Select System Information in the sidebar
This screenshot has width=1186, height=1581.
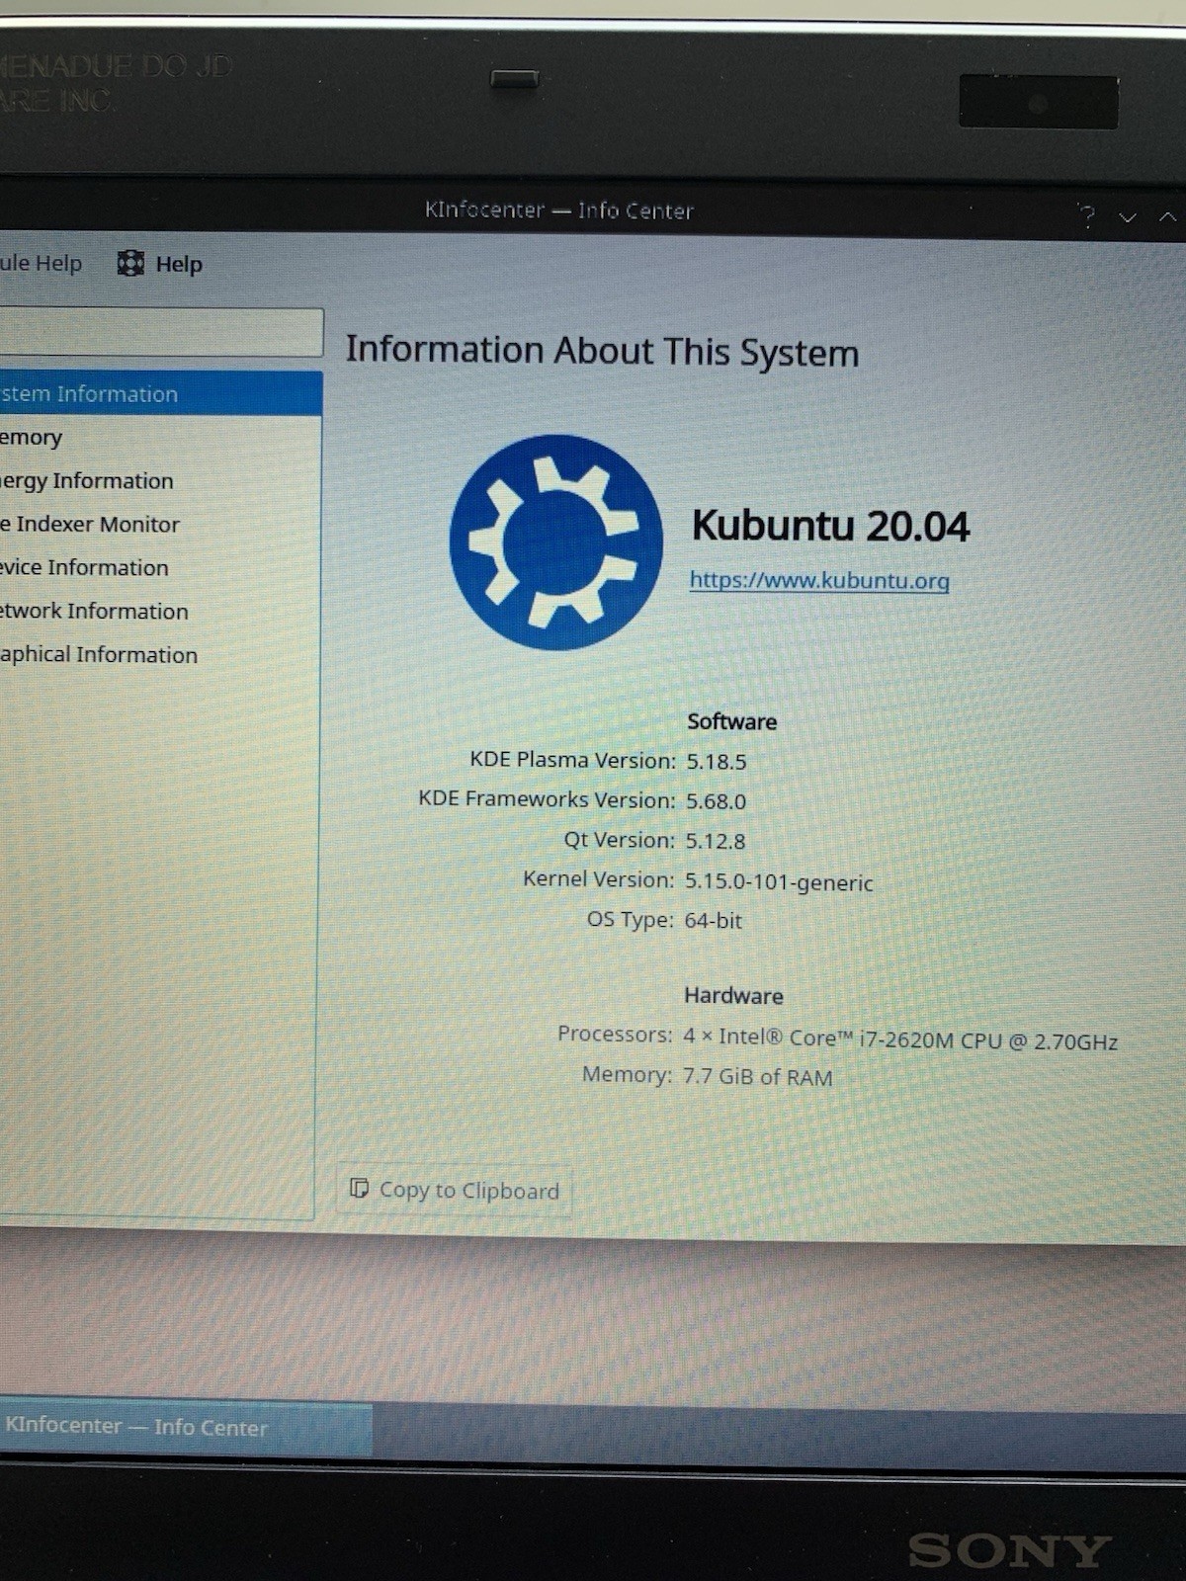click(x=161, y=393)
